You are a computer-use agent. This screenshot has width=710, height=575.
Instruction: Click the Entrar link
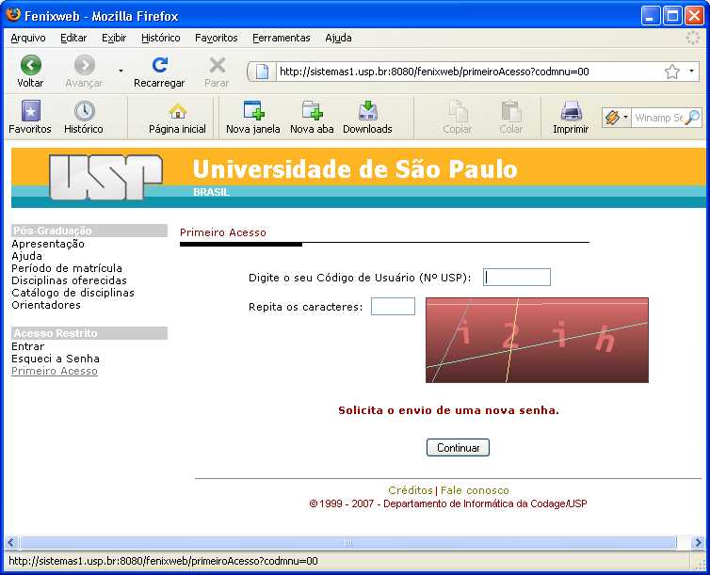coord(28,346)
